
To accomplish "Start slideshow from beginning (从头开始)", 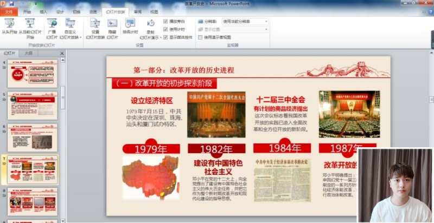I will click(x=9, y=27).
